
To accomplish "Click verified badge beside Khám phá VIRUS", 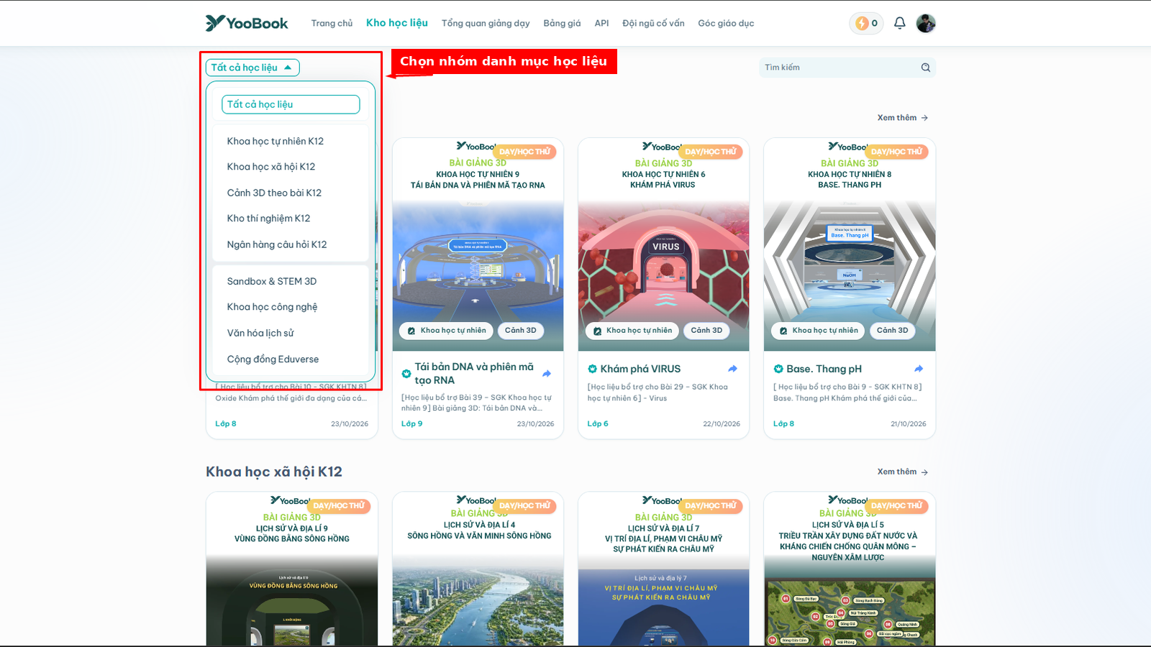I will pos(592,369).
